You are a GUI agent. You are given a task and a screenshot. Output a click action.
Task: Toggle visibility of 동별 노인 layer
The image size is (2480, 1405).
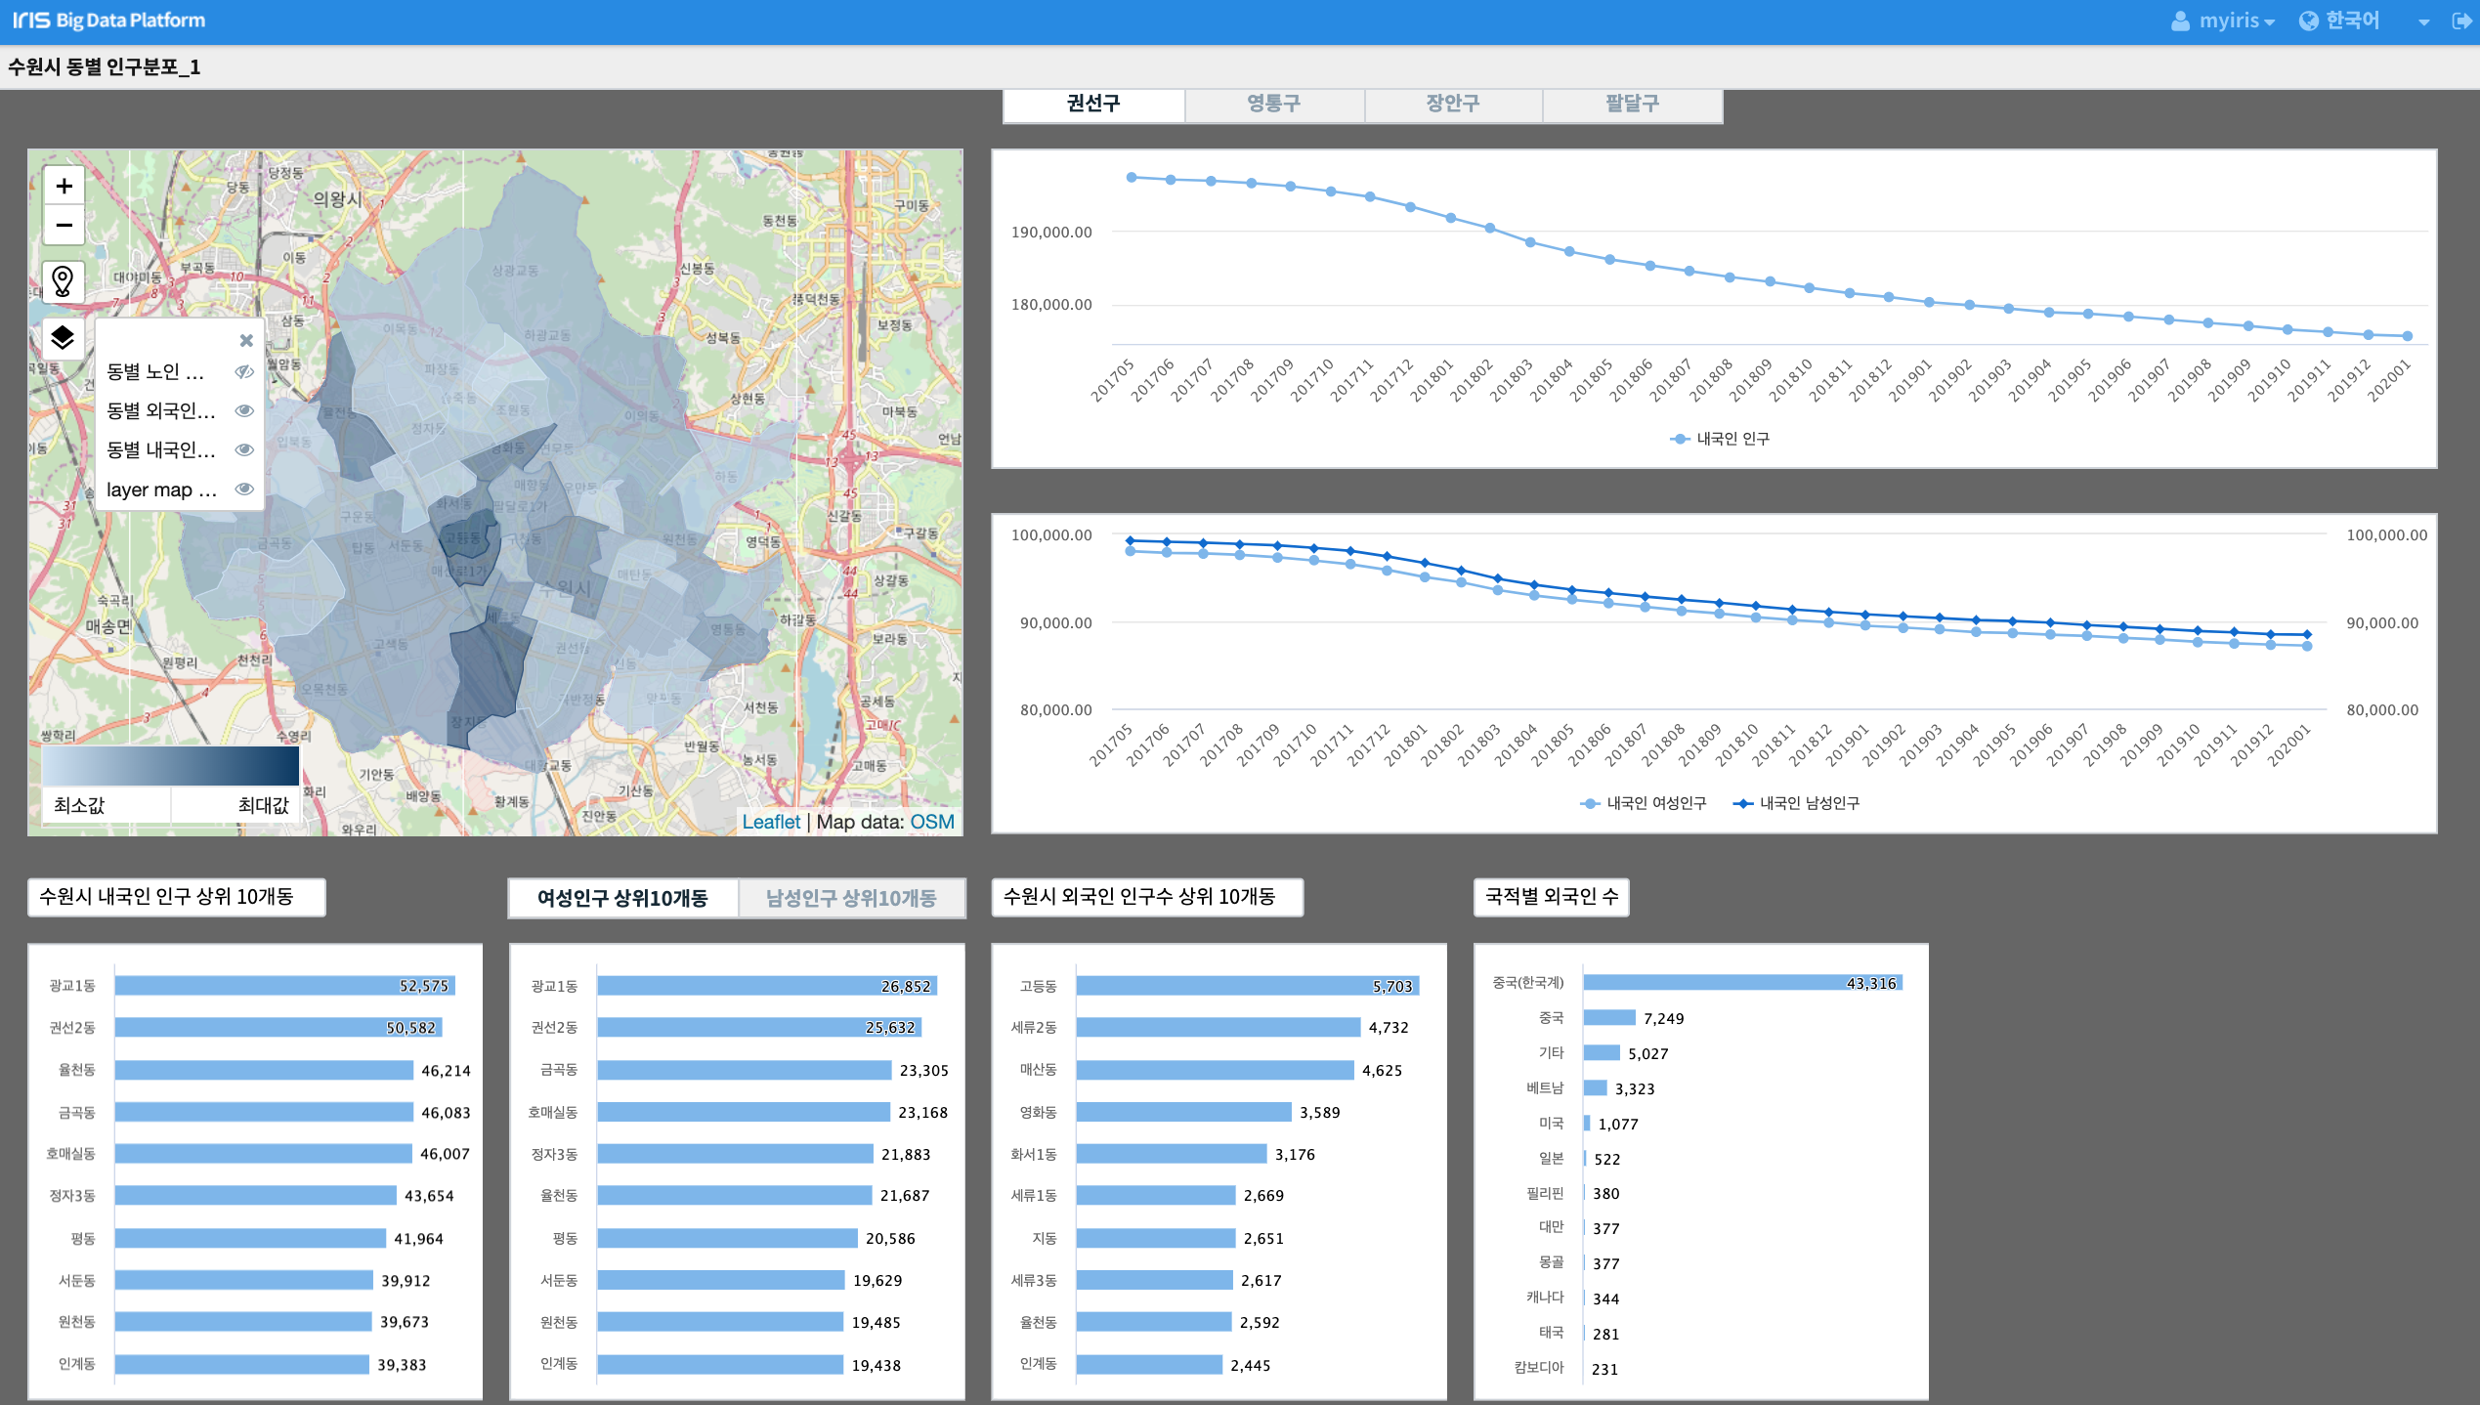pyautogui.click(x=244, y=371)
